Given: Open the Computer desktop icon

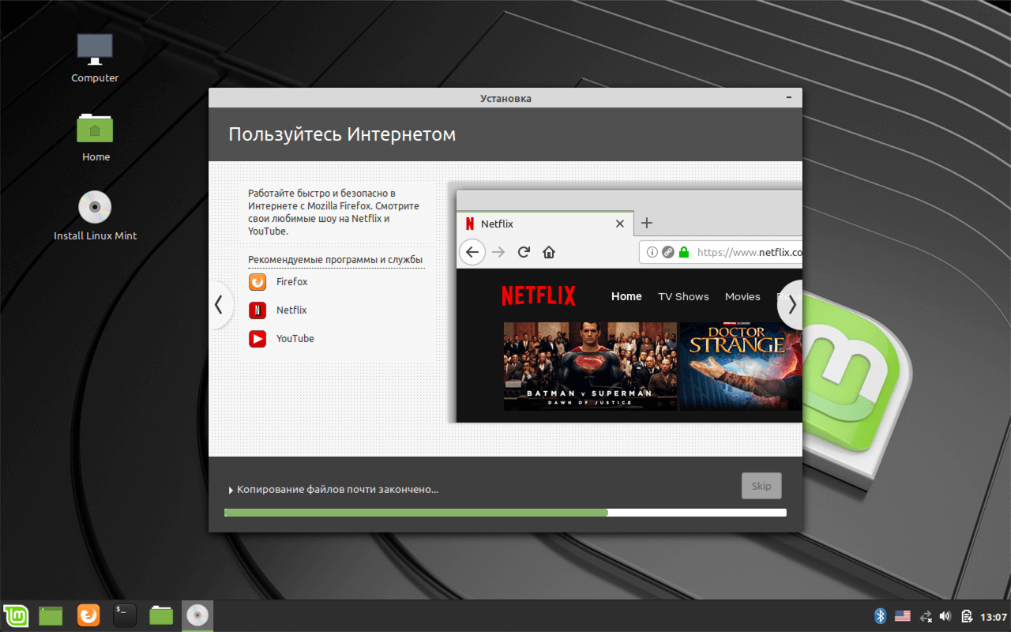Looking at the screenshot, I should [95, 58].
